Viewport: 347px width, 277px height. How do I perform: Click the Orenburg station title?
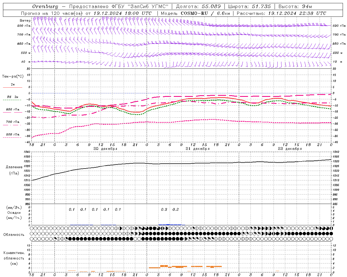click(x=45, y=6)
